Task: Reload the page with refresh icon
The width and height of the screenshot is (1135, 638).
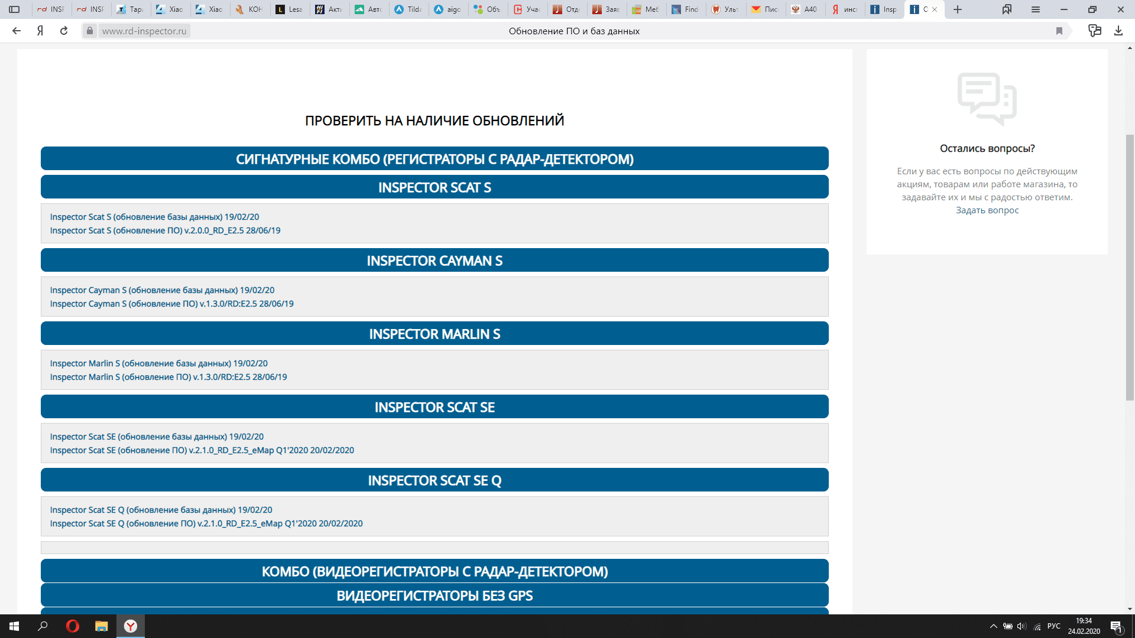Action: click(64, 31)
